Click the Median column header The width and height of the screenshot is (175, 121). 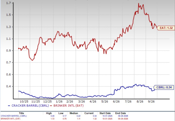(74, 113)
